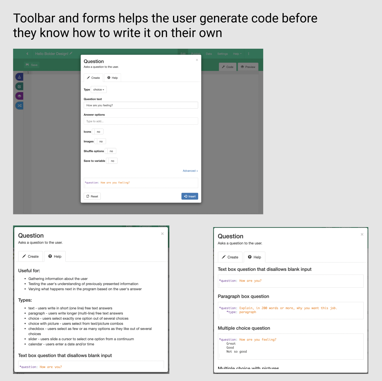Screen dimensions: 382x381
Task: Expand the Help menu in top bar
Action: pyautogui.click(x=237, y=54)
